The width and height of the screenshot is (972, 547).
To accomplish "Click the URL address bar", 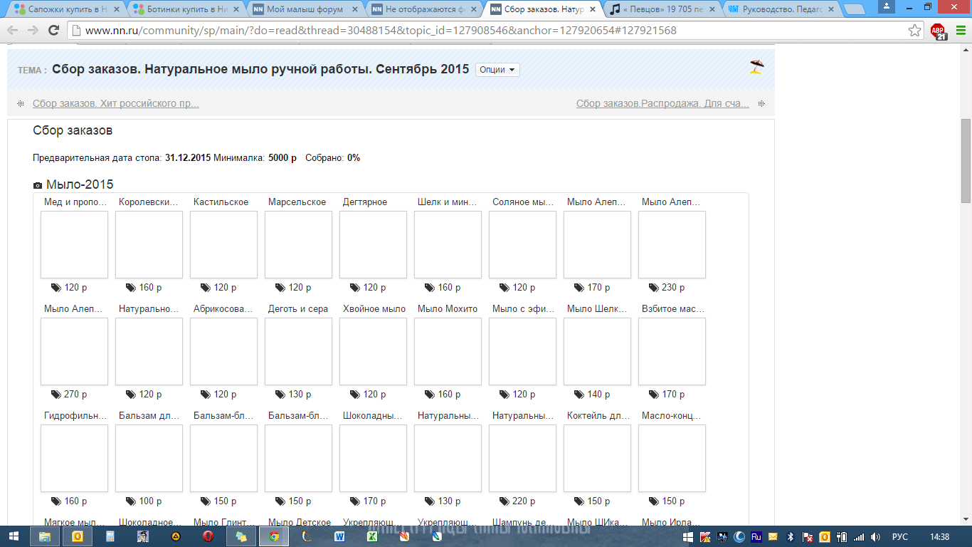I will (x=487, y=31).
